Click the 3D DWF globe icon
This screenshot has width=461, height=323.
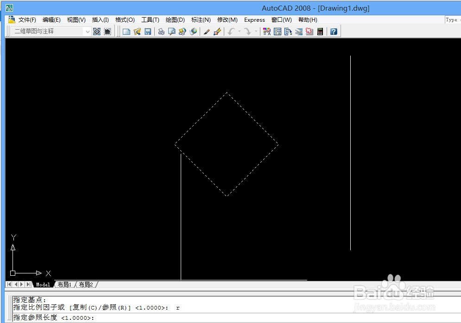[193, 32]
